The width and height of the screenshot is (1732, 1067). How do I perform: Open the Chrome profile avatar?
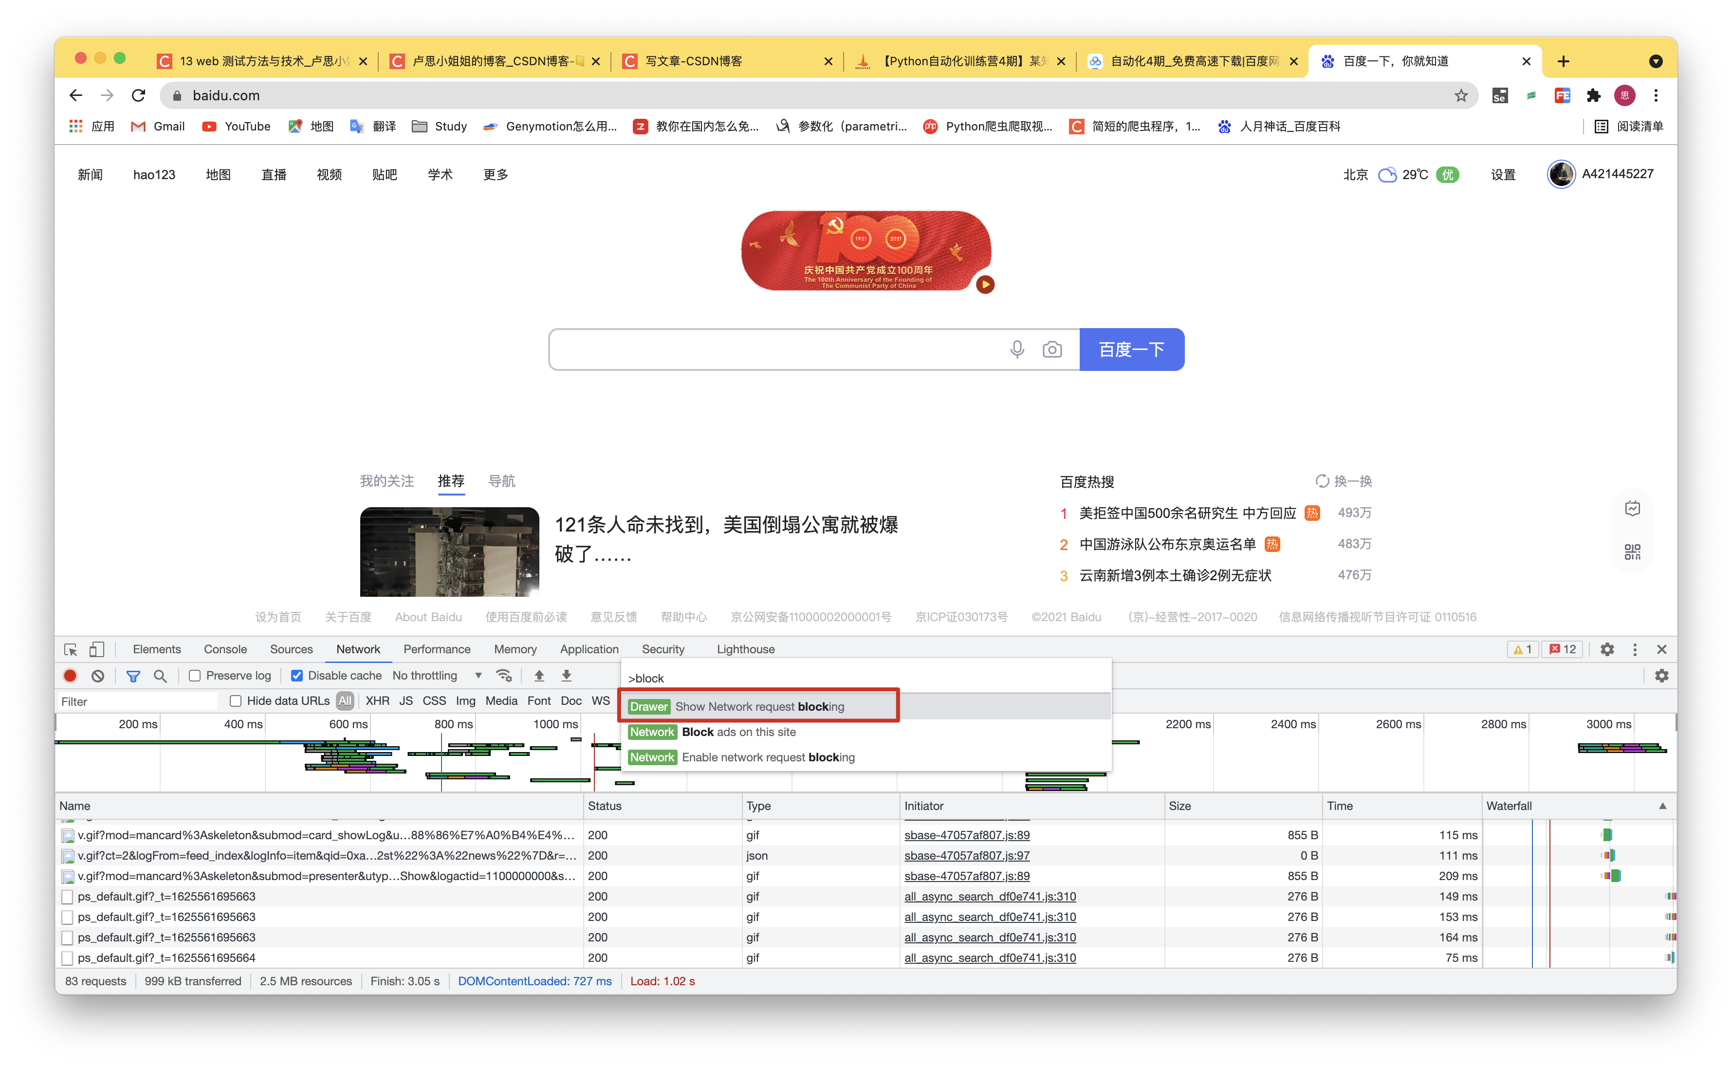click(x=1624, y=95)
